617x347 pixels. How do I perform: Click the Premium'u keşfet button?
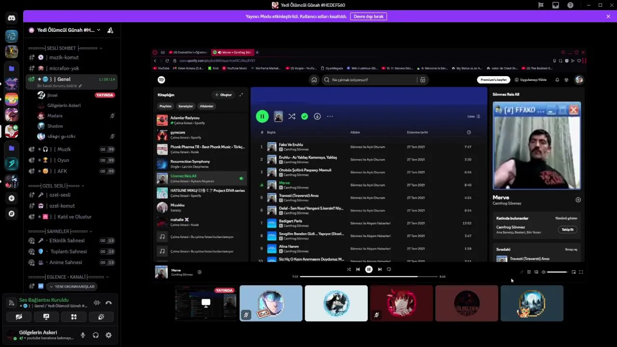pos(494,80)
